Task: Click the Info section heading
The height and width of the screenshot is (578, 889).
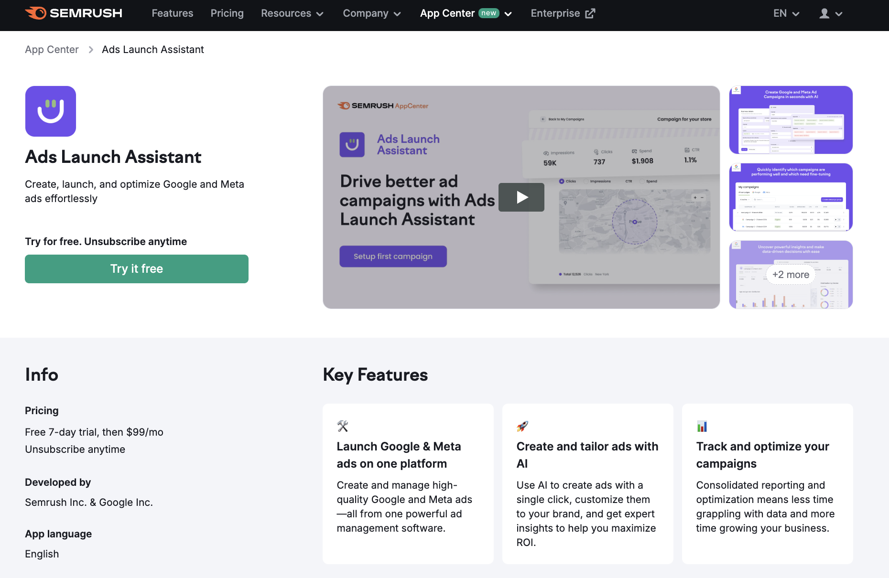Action: (x=42, y=375)
